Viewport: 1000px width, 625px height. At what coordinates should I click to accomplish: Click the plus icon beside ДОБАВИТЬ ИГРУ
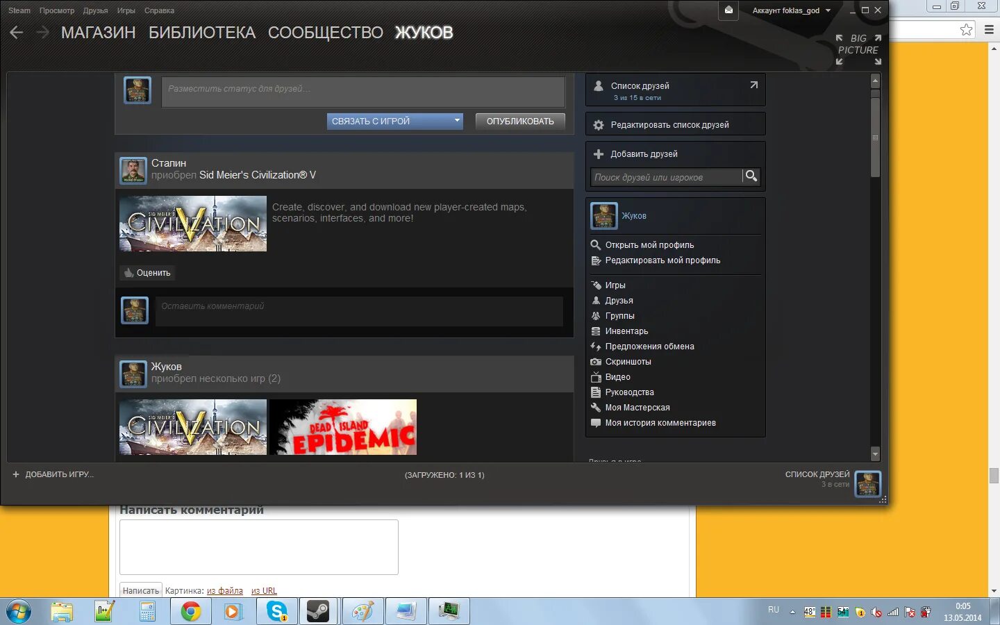16,474
